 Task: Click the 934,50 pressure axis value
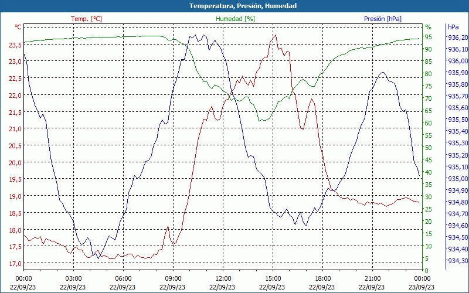(x=457, y=237)
